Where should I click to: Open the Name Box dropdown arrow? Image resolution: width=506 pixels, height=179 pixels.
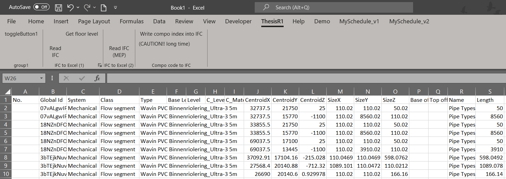click(x=42, y=78)
